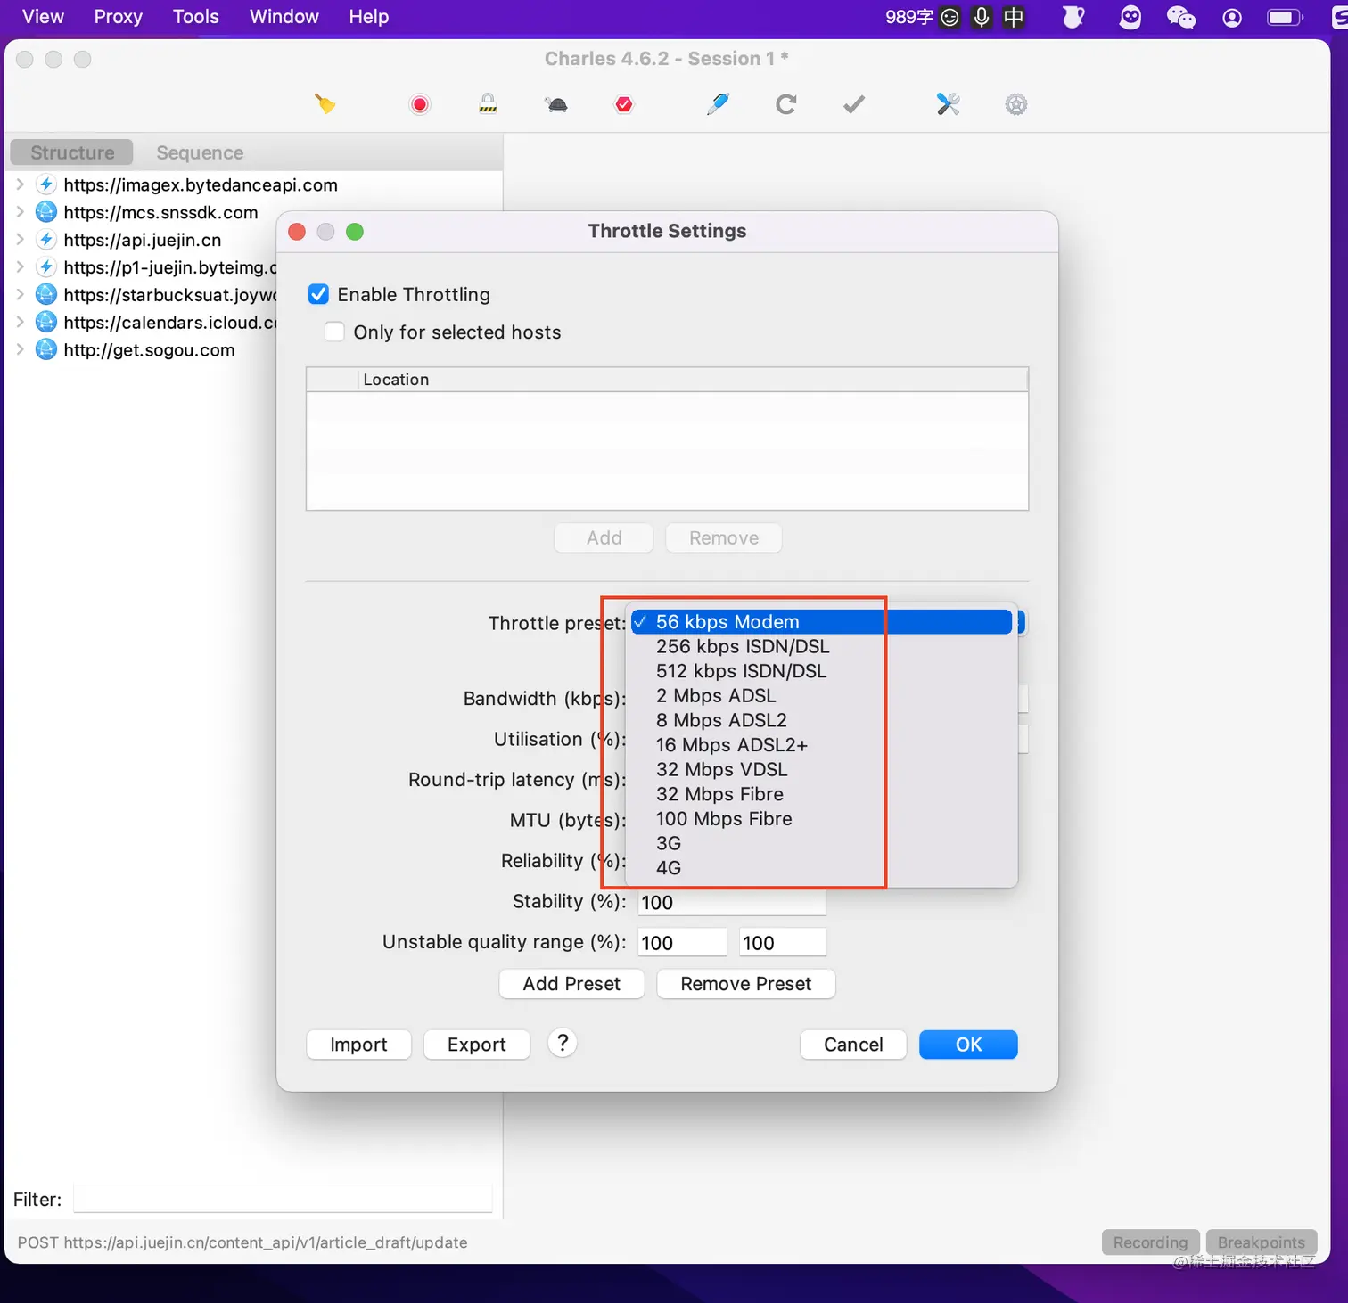Open the Help menu
Screen dimensions: 1348x1303
click(369, 17)
